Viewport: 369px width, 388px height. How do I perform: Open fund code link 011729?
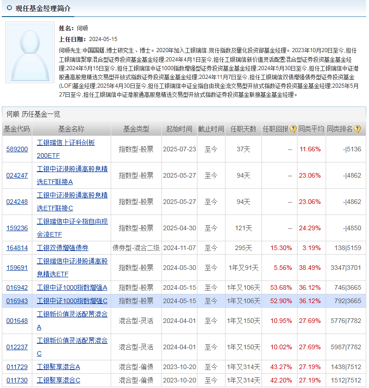17,367
